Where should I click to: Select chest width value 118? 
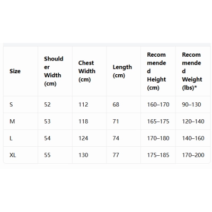pyautogui.click(x=83, y=121)
